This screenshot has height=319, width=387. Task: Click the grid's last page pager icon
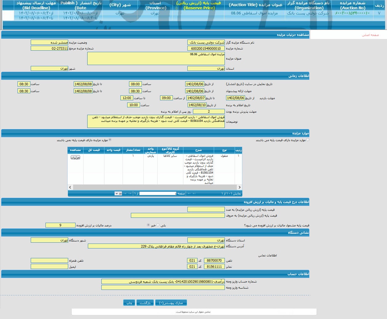[x=125, y=193]
